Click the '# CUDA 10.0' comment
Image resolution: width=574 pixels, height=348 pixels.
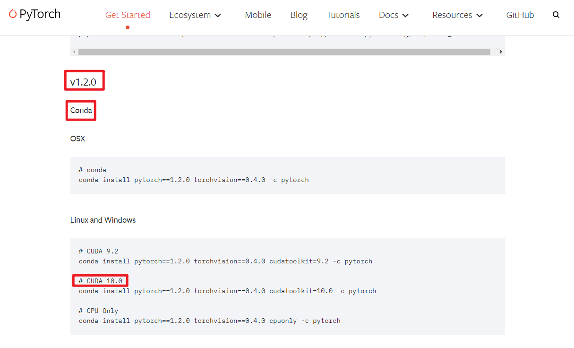pos(101,281)
